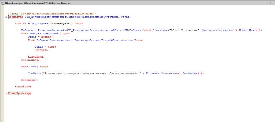Minimize the module editor window
The width and height of the screenshot is (275, 122).
pyautogui.click(x=268, y=3)
